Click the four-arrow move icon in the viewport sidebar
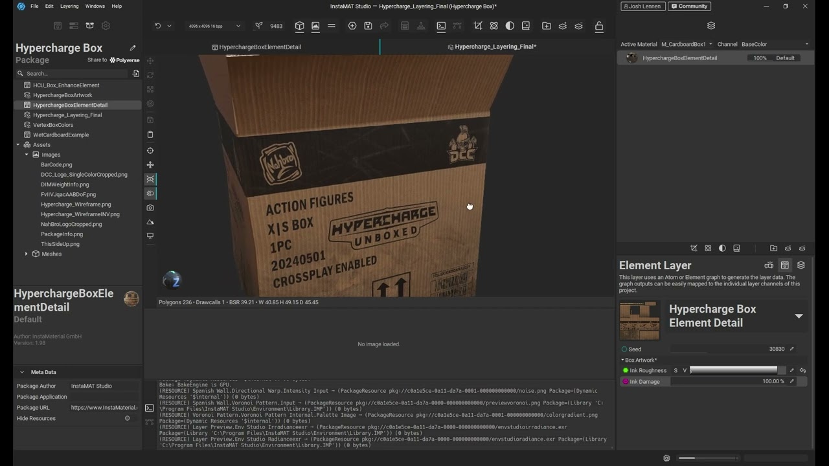The image size is (829, 466). [x=150, y=165]
